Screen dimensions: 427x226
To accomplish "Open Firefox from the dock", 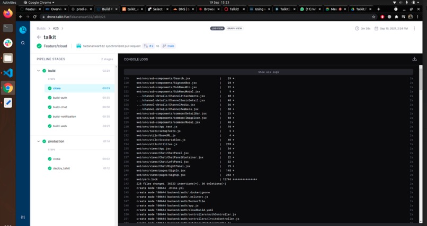I will 8,13.
